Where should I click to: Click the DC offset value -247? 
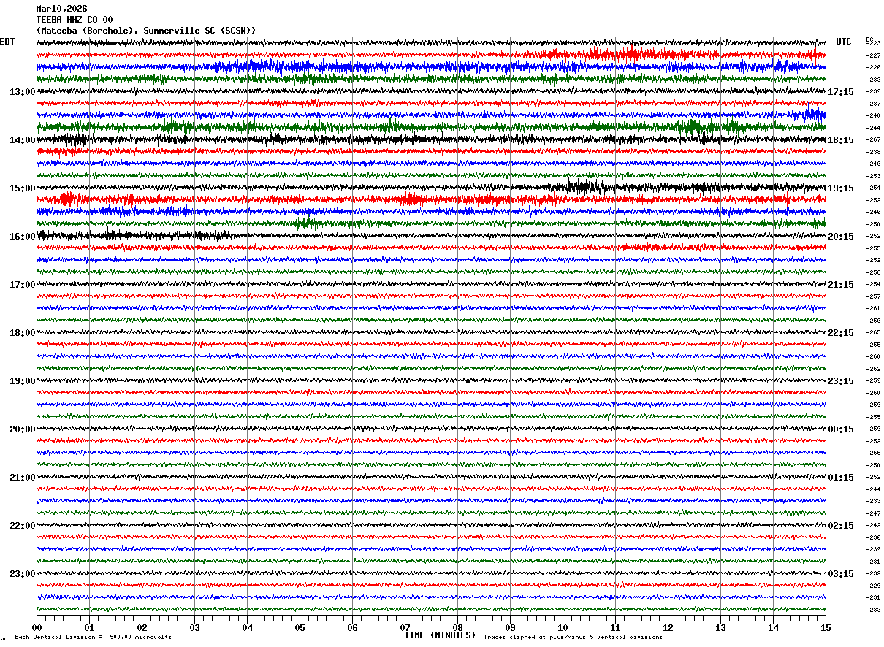(x=873, y=513)
